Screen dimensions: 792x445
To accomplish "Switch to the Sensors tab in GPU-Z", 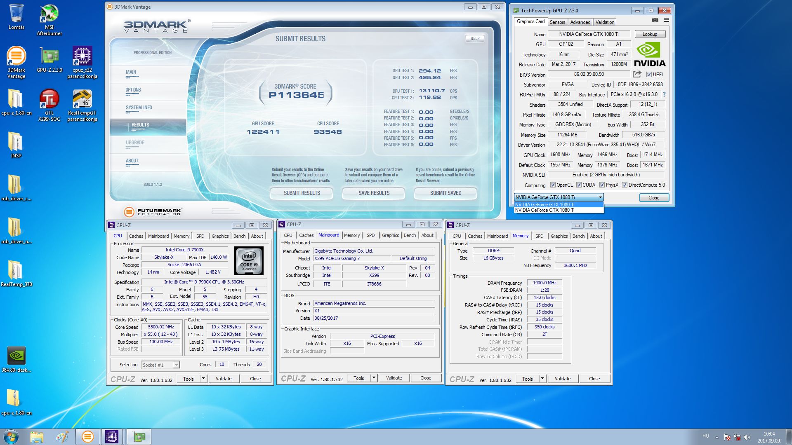I will (557, 22).
